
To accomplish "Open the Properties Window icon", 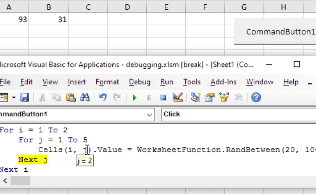I will coord(210,97).
